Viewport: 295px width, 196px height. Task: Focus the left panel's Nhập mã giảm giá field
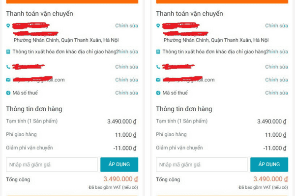pyautogui.click(x=51, y=164)
